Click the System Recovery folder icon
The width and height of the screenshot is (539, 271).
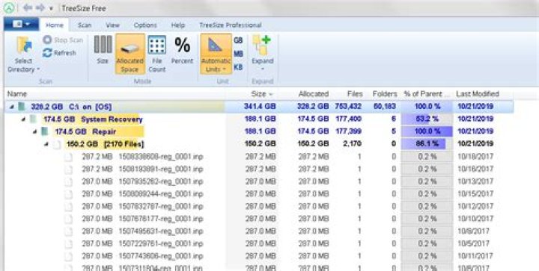click(34, 119)
